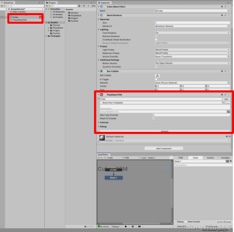The image size is (234, 232).
Task: Go back in PlayMaker FSM history
Action: [99, 158]
